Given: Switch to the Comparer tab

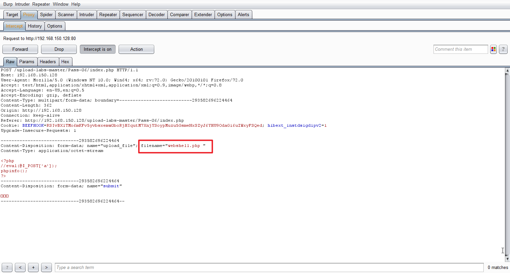Looking at the screenshot, I should click(x=180, y=14).
